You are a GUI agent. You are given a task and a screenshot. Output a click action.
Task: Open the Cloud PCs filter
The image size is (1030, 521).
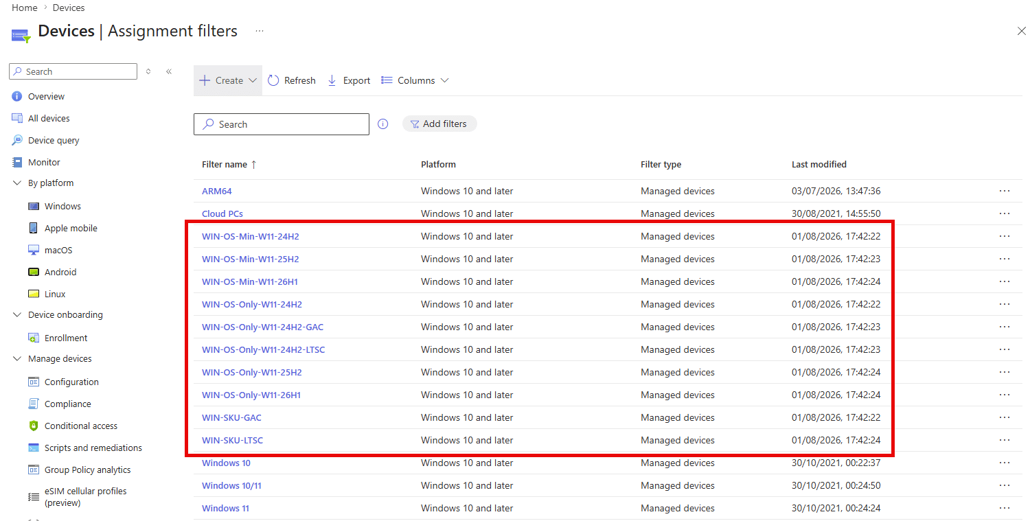[222, 213]
